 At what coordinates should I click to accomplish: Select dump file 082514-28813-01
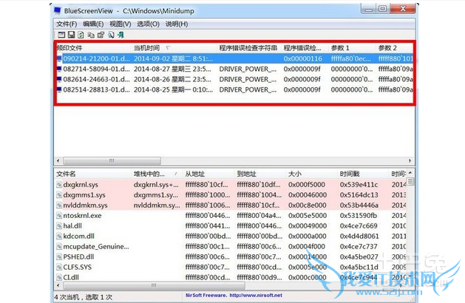coord(96,89)
